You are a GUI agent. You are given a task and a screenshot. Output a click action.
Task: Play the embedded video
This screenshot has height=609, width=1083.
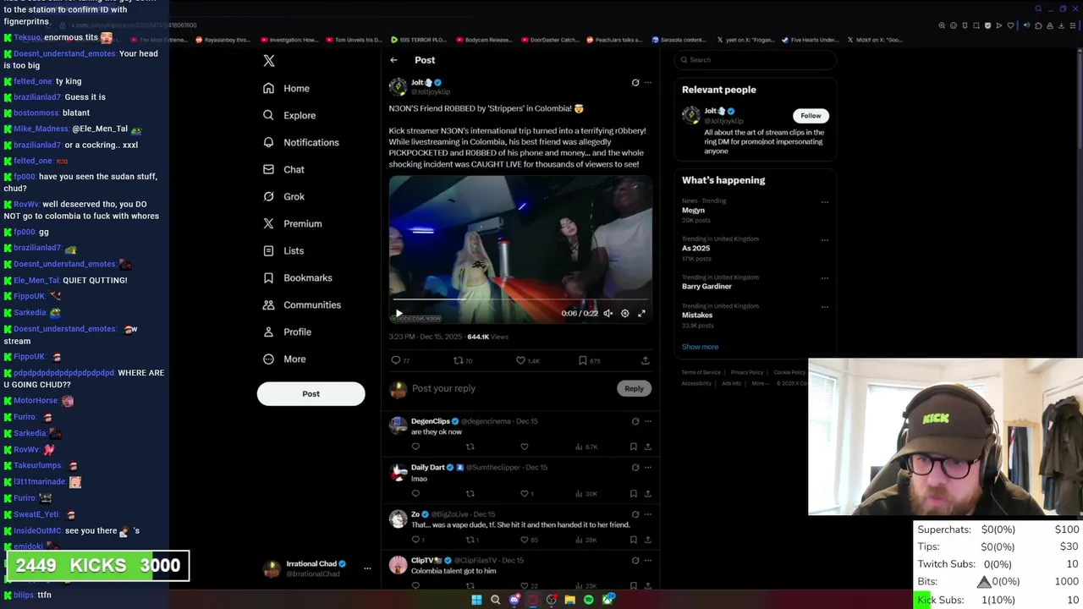[x=399, y=313]
